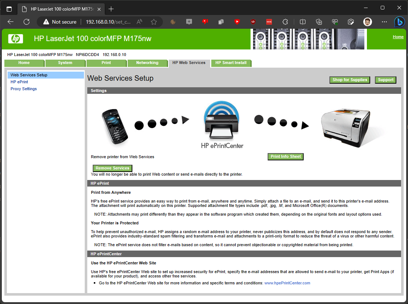This screenshot has height=304, width=408.
Task: Open the Print tab
Action: pos(106,63)
